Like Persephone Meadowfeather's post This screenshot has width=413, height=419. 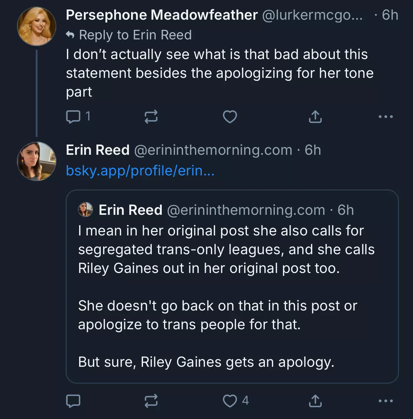tap(230, 117)
